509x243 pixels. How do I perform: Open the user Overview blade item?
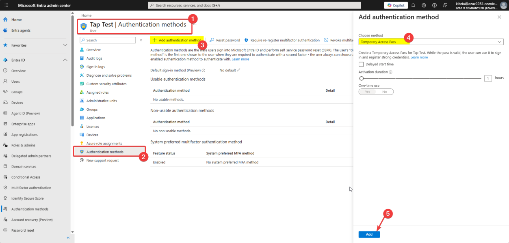click(93, 50)
